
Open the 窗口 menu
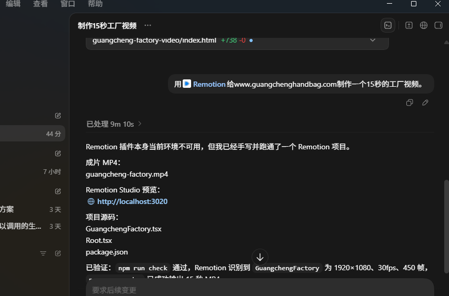(x=68, y=4)
